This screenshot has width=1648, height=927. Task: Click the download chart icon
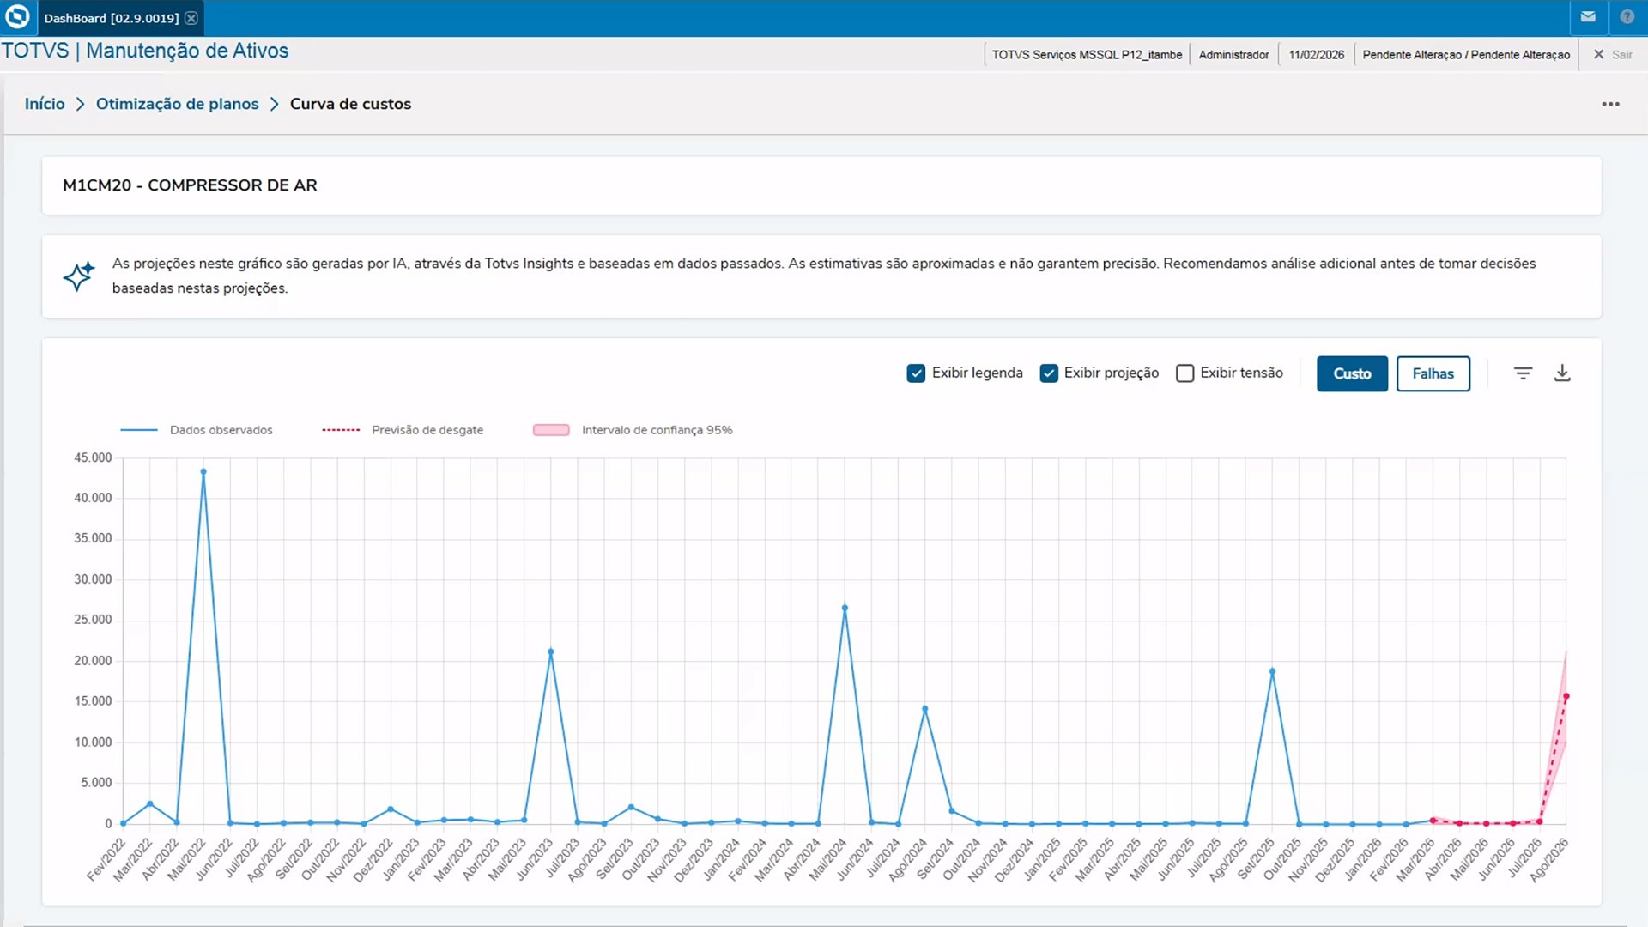[1562, 373]
